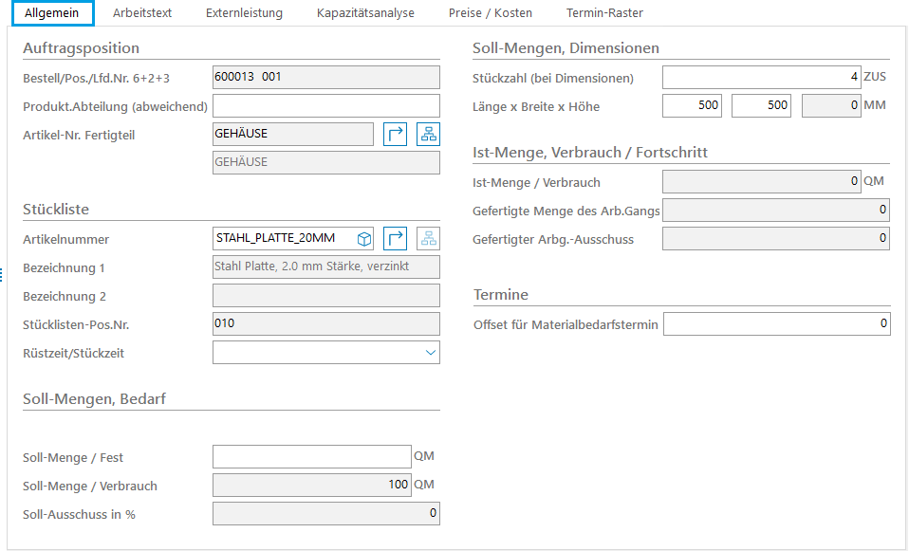The width and height of the screenshot is (909, 551).
Task: Click the Soll-Menge / Fest input field
Action: (x=311, y=457)
